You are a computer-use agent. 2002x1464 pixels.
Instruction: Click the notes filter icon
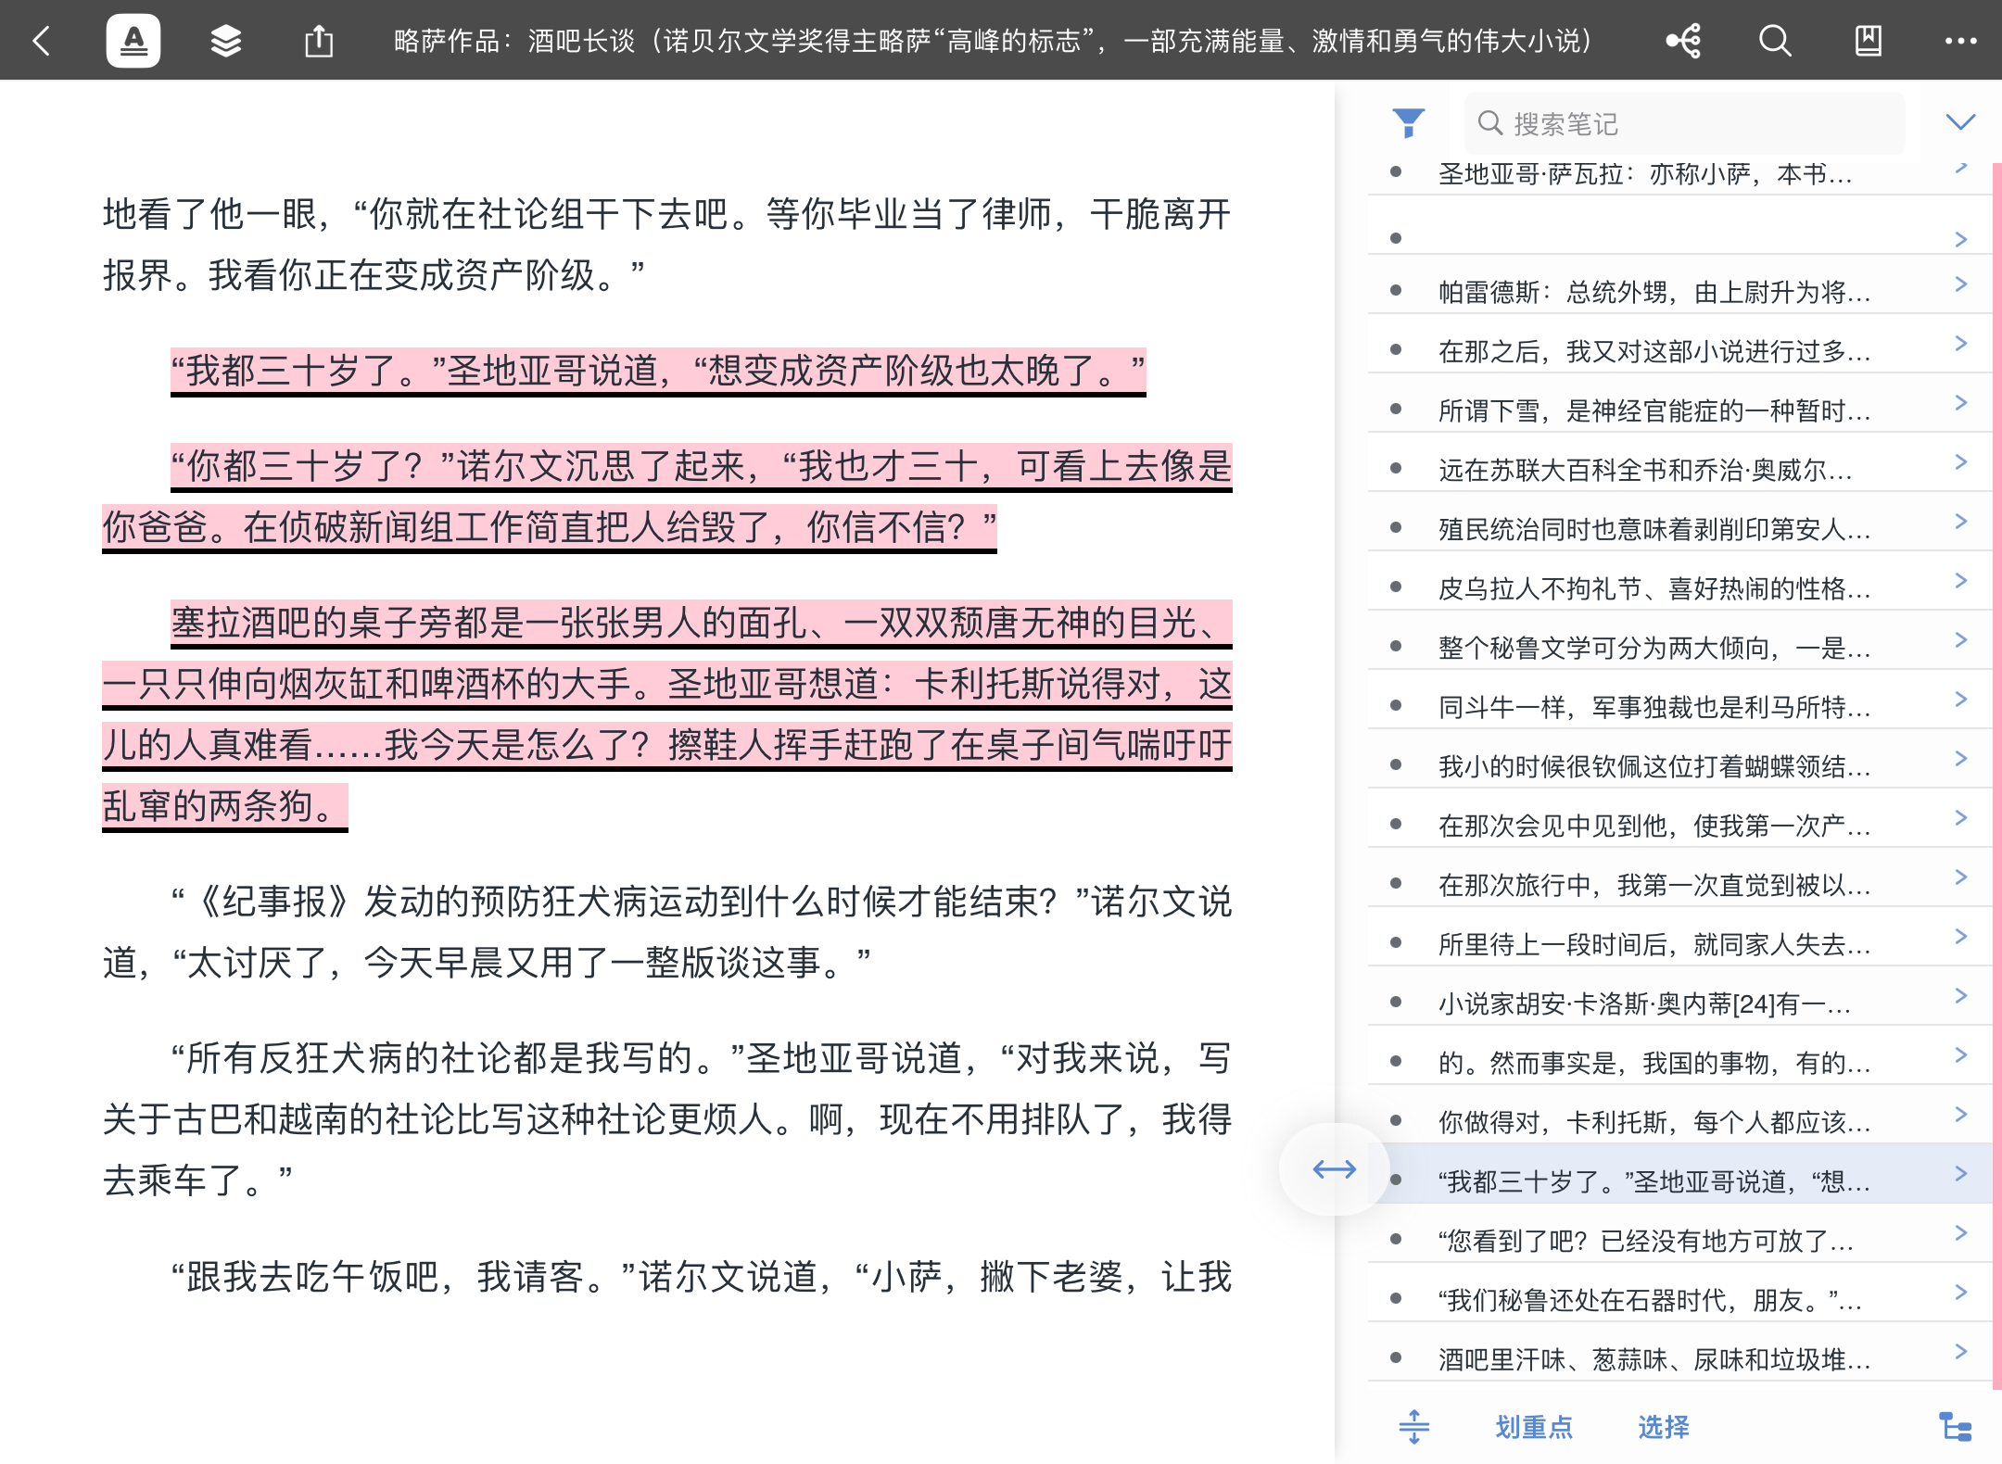(1408, 121)
